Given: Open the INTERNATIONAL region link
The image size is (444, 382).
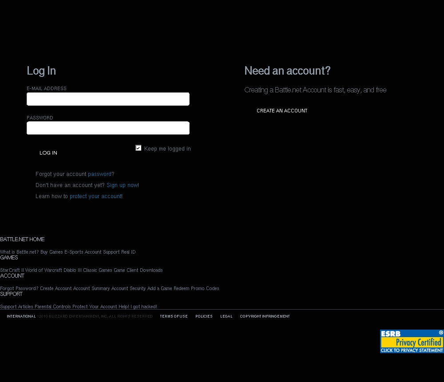Looking at the screenshot, I should (x=21, y=316).
